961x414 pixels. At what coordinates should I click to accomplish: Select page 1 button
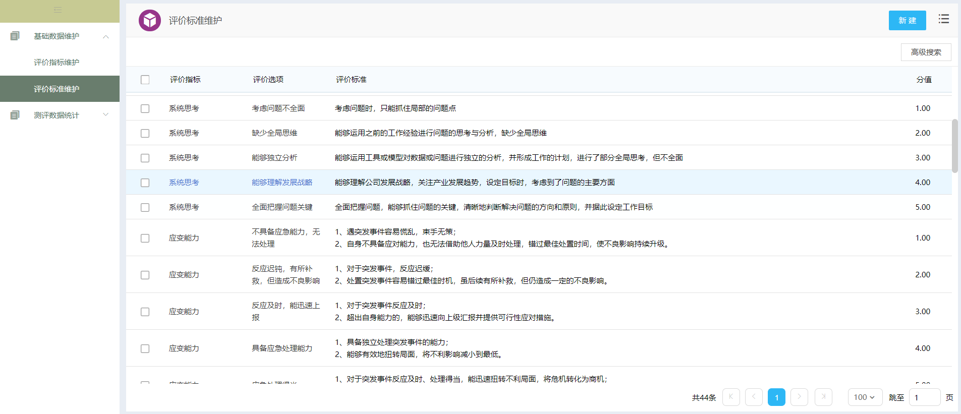click(776, 397)
